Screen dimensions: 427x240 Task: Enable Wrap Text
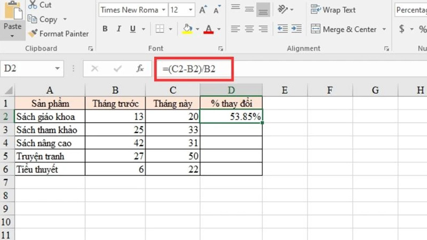click(333, 10)
